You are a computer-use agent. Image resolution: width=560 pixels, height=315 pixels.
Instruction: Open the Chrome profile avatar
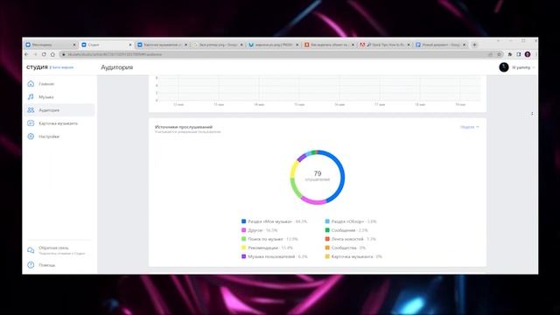[x=528, y=54]
